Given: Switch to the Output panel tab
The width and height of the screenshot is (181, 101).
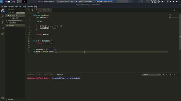Looking at the screenshot, I should pyautogui.click(x=39, y=75).
